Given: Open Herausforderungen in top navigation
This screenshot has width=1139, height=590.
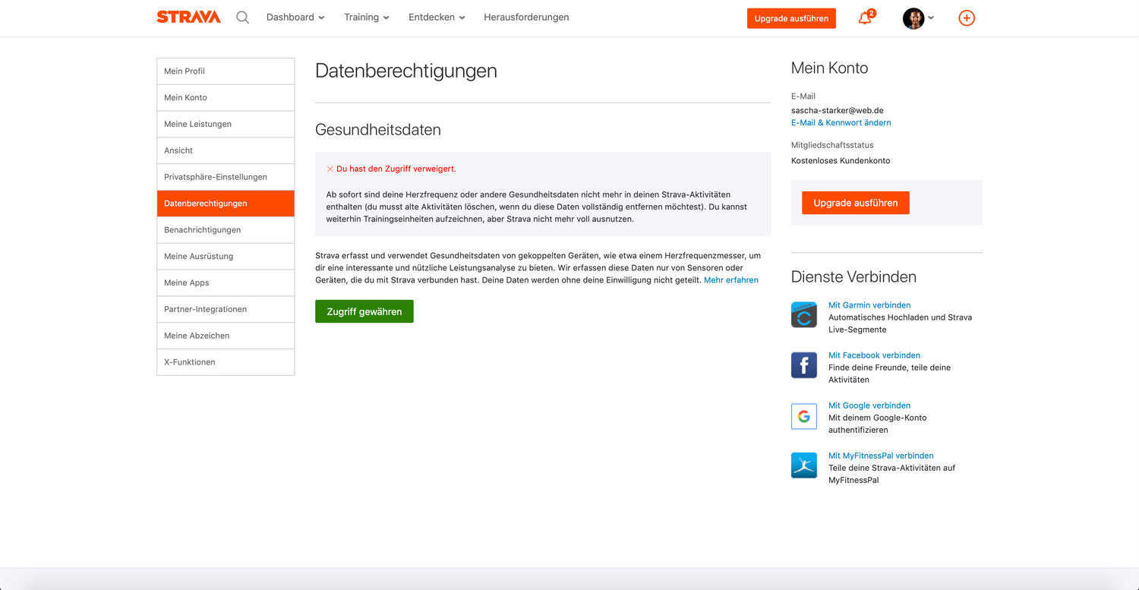Looking at the screenshot, I should (526, 17).
